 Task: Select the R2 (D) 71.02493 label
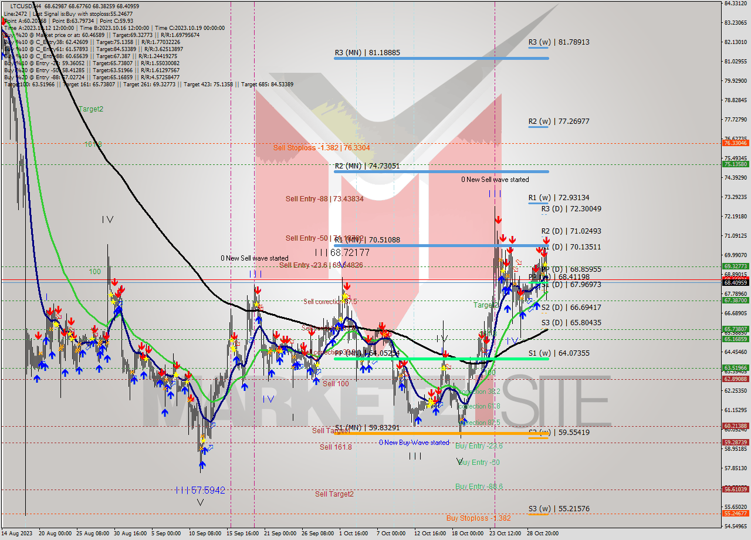click(x=571, y=231)
